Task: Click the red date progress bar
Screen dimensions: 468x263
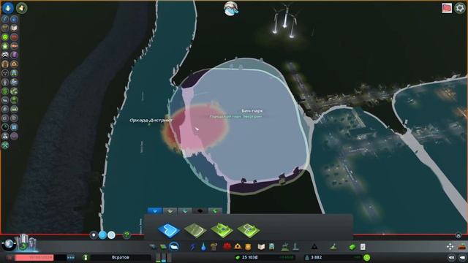Action: pyautogui.click(x=34, y=257)
